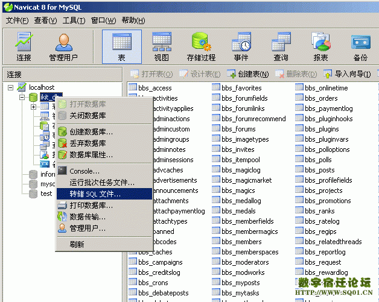Image resolution: width=379 pixels, height=302 pixels.
Task: Click 创建表(N) button label
Action: pos(253,74)
